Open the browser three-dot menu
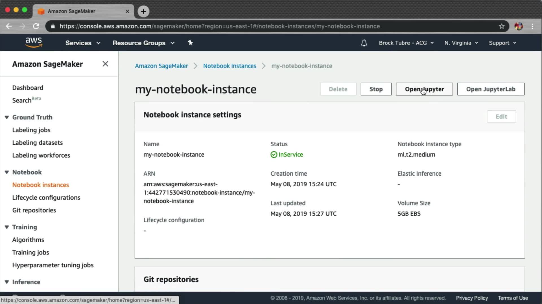 532,26
